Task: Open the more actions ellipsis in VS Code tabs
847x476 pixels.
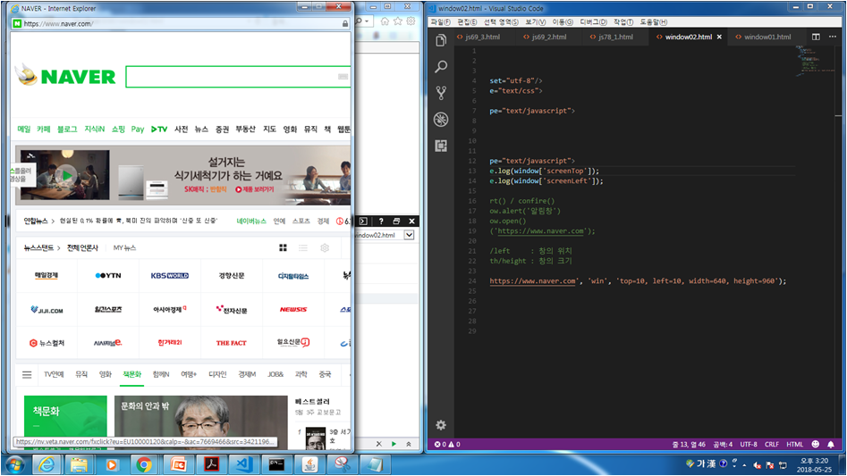Action: pyautogui.click(x=833, y=37)
